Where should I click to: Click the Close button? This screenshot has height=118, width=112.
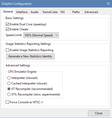coord(99,113)
